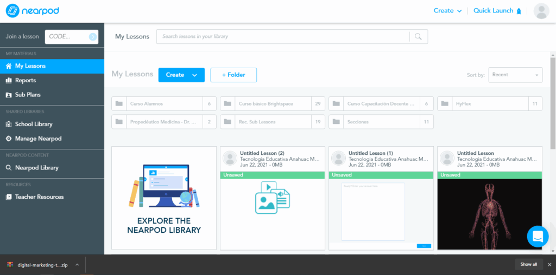Click the + Folder button
Image resolution: width=556 pixels, height=275 pixels.
(x=233, y=75)
